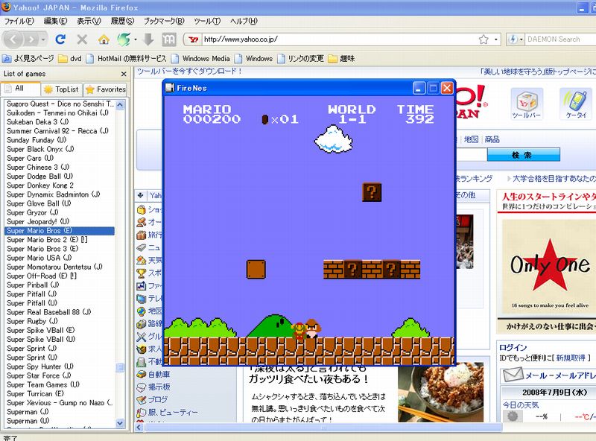The height and width of the screenshot is (441, 596).
Task: Click the rice bowl food photo
Action: (441, 393)
